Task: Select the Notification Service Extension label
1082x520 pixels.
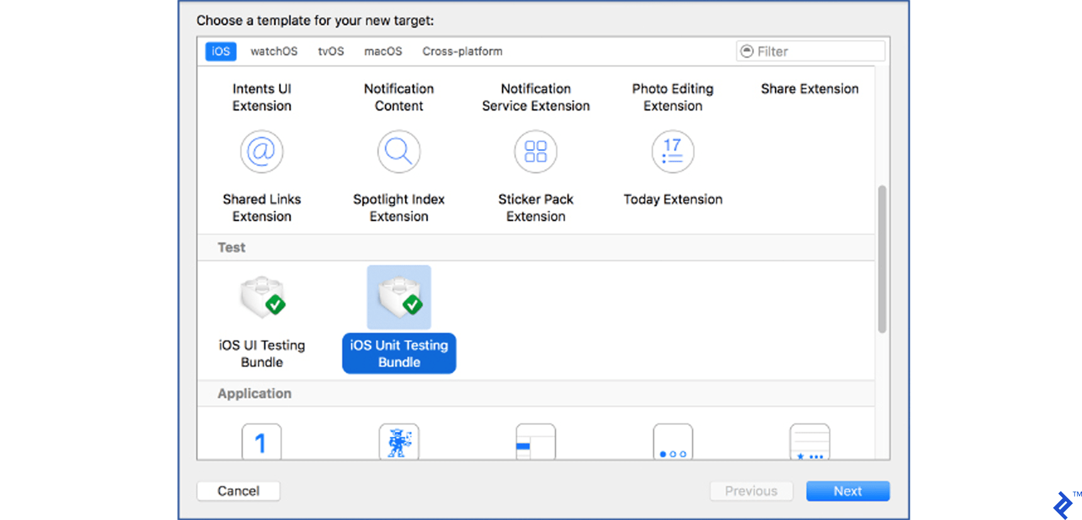Action: 536,97
